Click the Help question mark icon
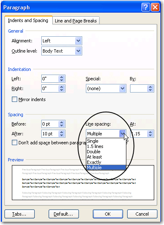Viewport: 164px width, 225px height. click(146, 7)
